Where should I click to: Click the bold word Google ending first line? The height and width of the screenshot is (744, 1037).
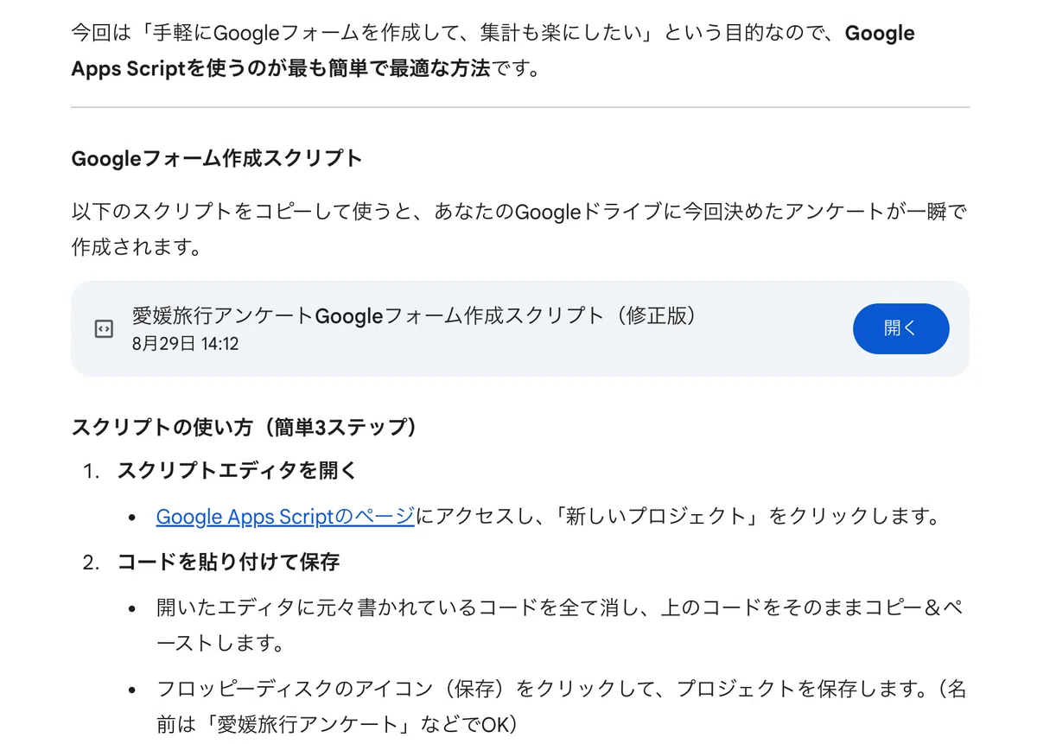click(x=880, y=34)
